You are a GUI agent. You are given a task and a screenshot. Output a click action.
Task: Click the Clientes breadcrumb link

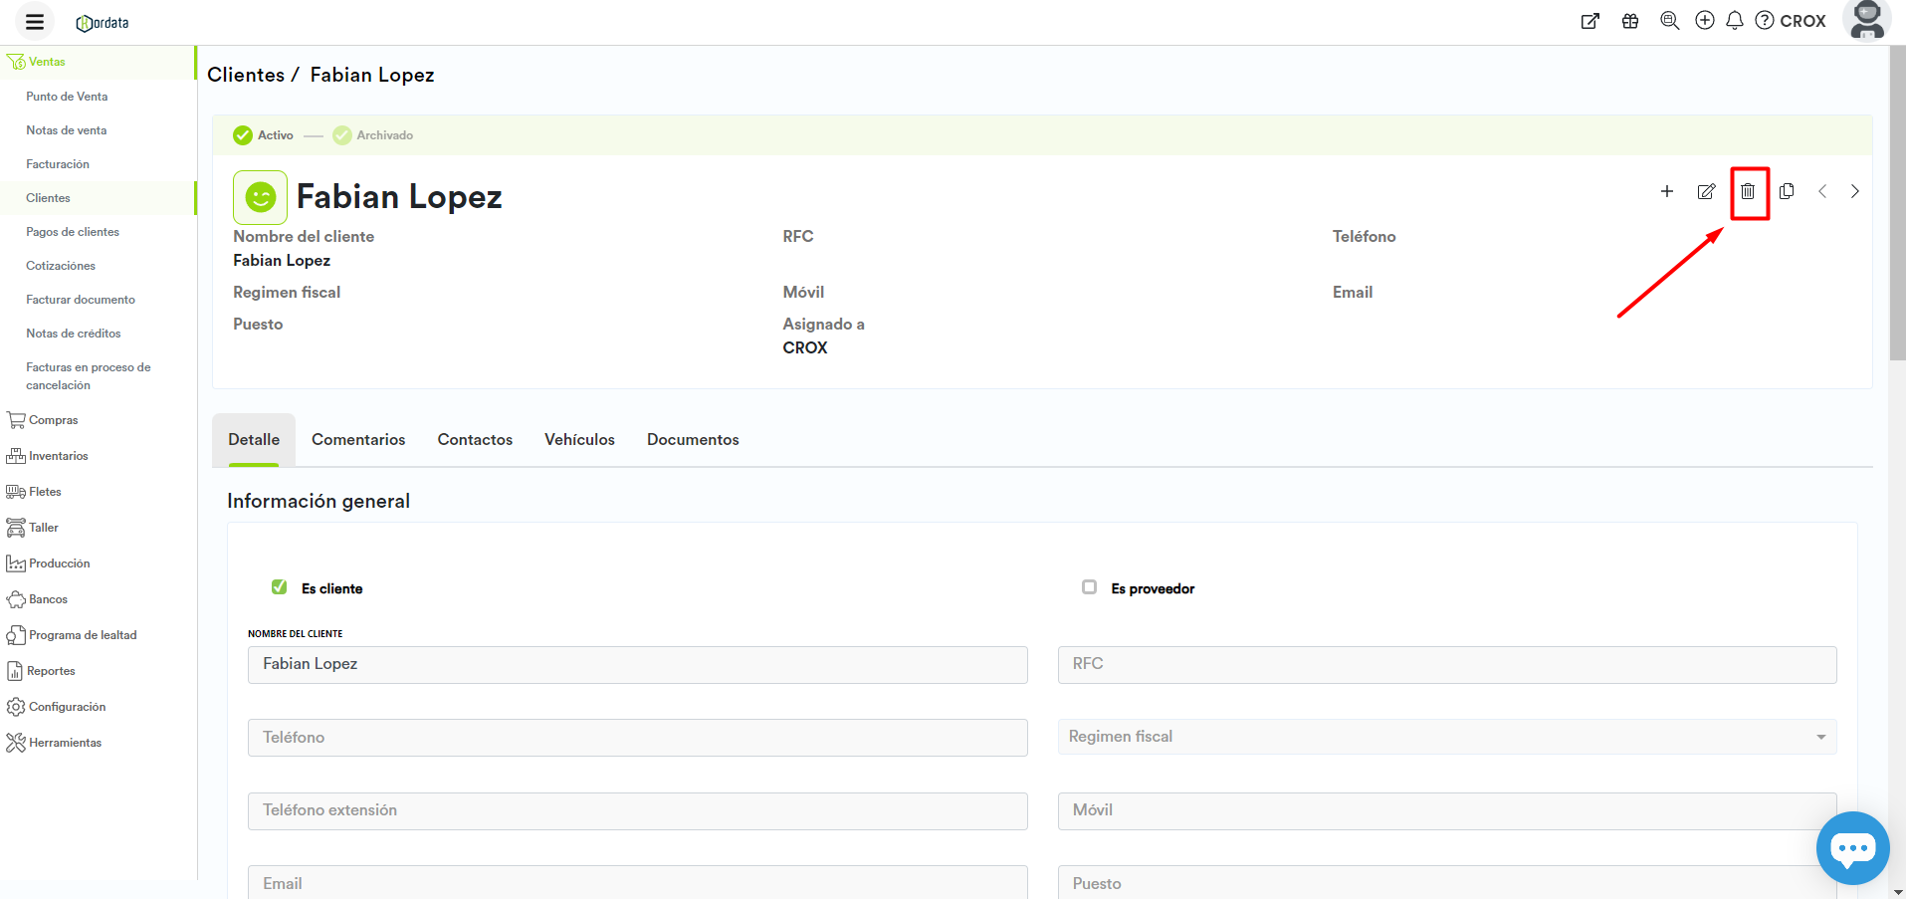point(245,75)
